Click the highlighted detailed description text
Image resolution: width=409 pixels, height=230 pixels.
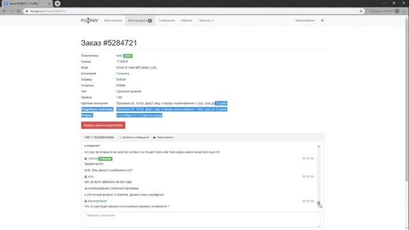172,109
